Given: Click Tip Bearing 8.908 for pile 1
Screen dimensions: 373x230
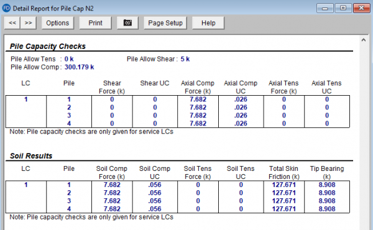Looking at the screenshot, I should click(327, 185).
